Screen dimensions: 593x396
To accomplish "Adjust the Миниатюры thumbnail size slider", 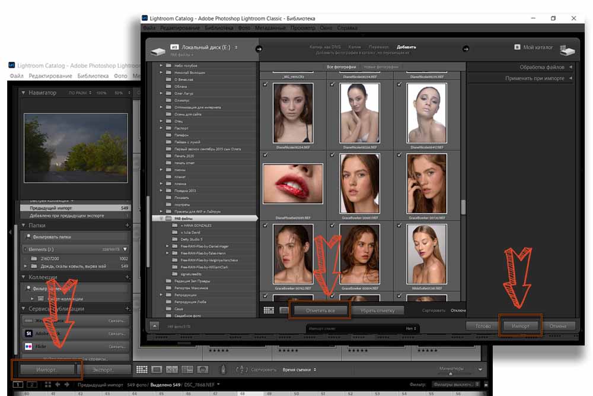I will point(451,373).
